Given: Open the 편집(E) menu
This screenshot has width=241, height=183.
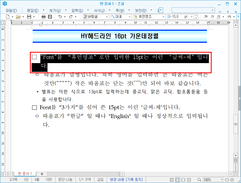Looking at the screenshot, I should (x=33, y=10).
